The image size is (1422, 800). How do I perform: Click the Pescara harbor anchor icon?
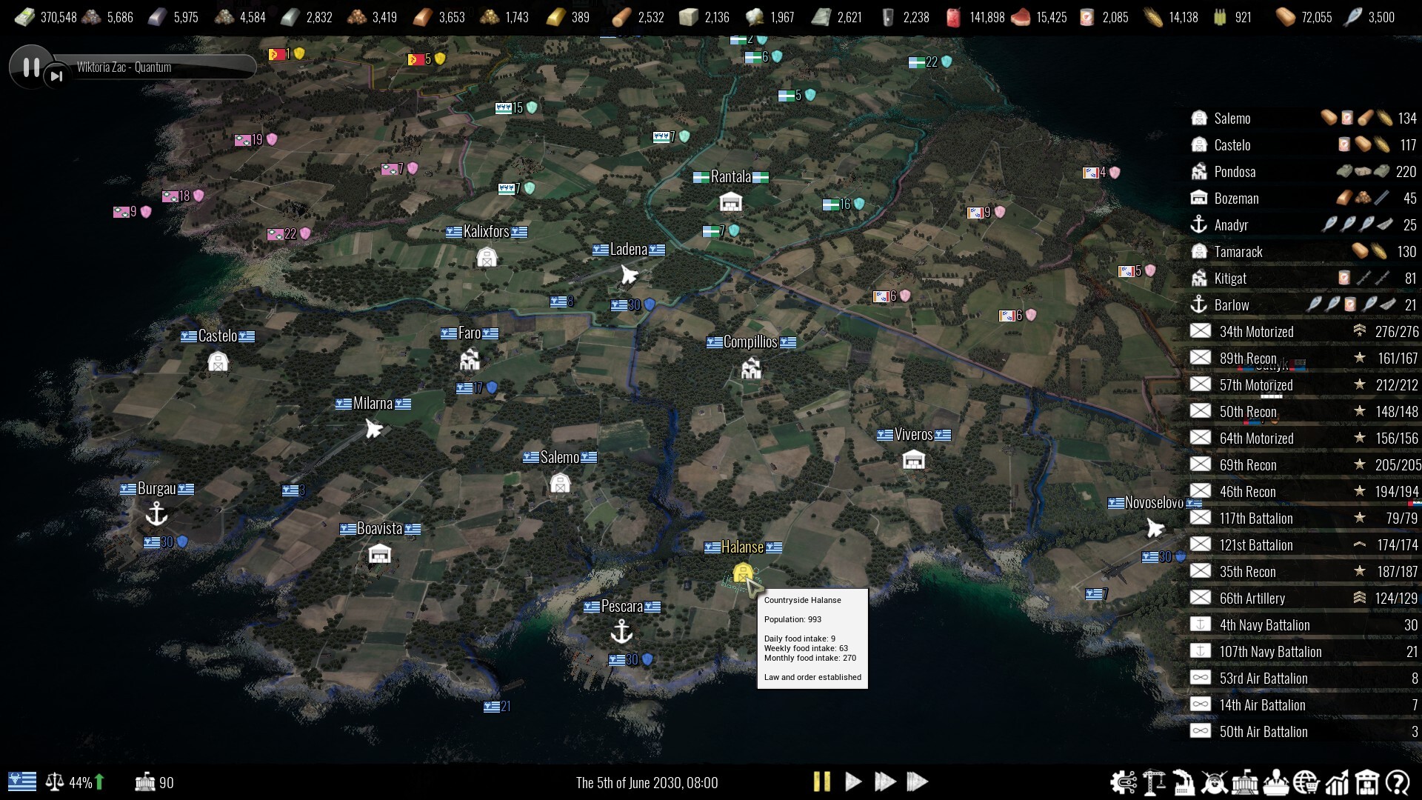click(621, 632)
